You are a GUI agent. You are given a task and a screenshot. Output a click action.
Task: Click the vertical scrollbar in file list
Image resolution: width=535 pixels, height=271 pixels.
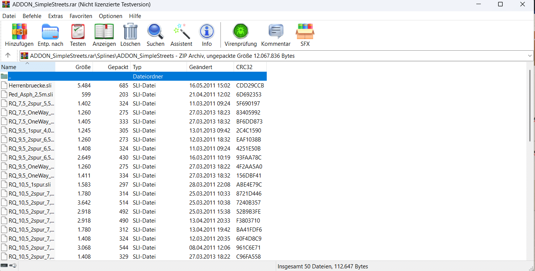[530, 105]
